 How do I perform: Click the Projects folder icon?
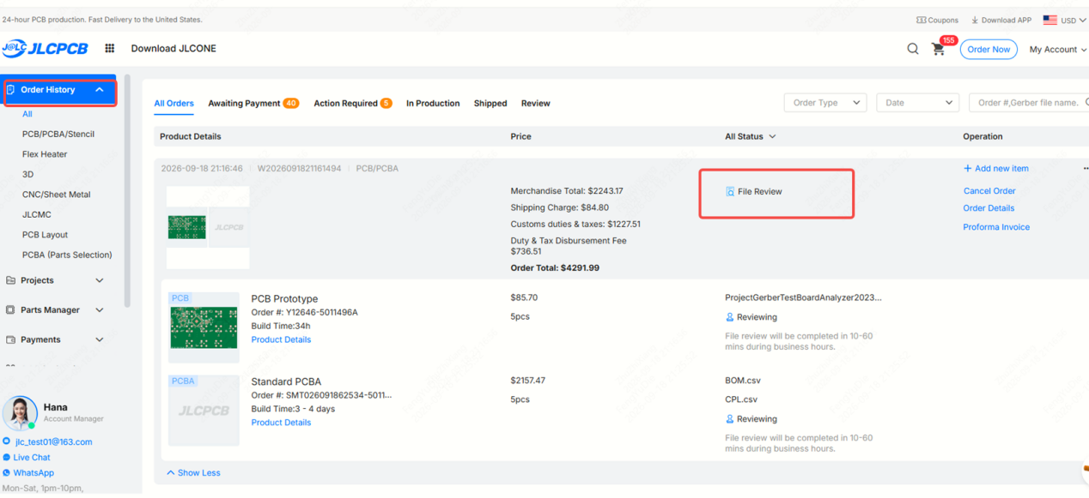[11, 280]
